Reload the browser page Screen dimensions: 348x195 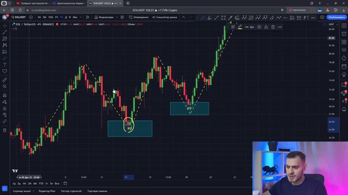(20, 10)
